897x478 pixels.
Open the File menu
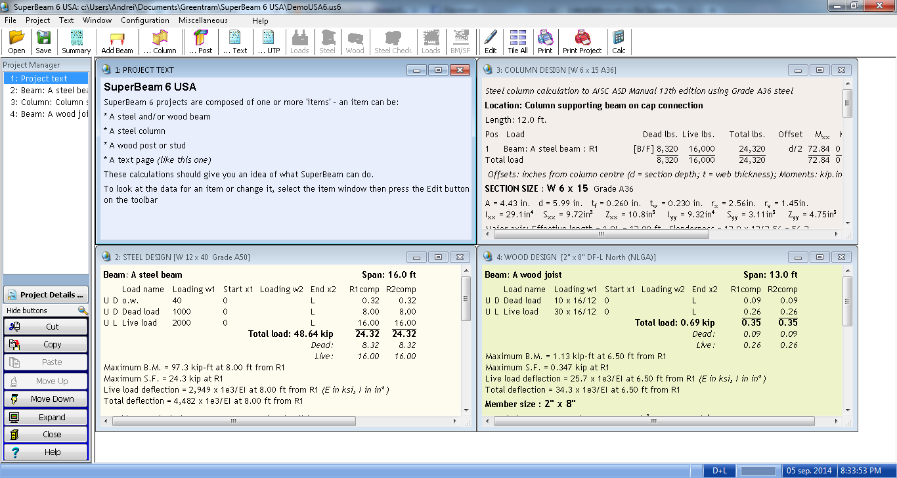click(11, 20)
